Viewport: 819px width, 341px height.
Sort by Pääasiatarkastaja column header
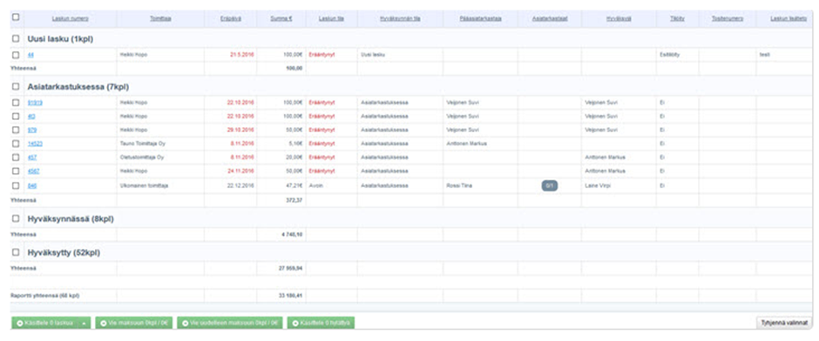tap(481, 19)
